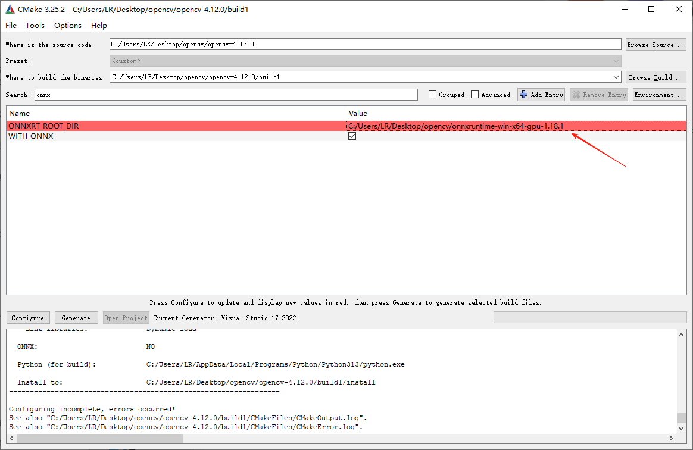Open the Environment settings button
The image size is (693, 450).
coord(660,95)
